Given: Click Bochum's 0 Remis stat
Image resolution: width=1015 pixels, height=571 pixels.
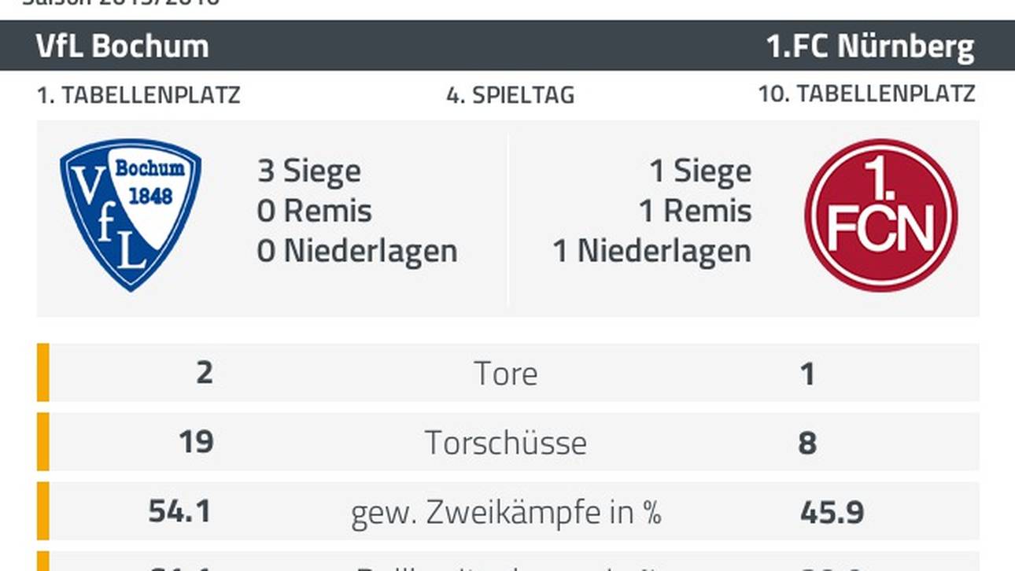Looking at the screenshot, I should click(x=314, y=211).
